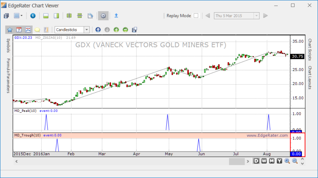
Task: Visit the www.EdgeRater.com link
Action: (x=267, y=135)
